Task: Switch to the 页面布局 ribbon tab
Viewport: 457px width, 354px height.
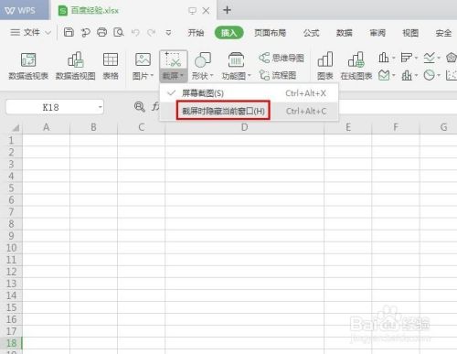Action: 271,33
